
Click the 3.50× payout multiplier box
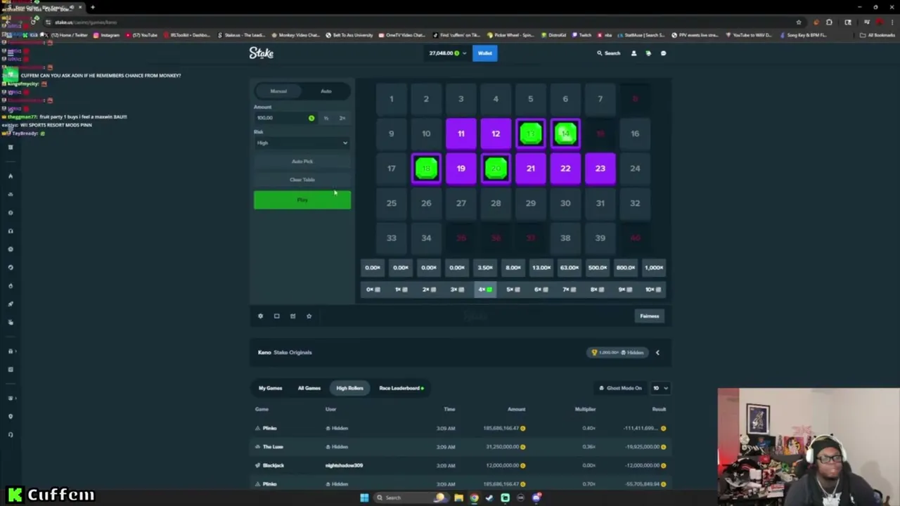click(x=485, y=268)
